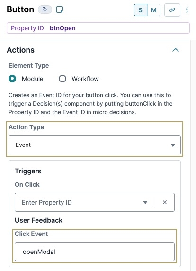Select the Workflow radio button
Viewport: 196px width, 271px height.
point(62,79)
